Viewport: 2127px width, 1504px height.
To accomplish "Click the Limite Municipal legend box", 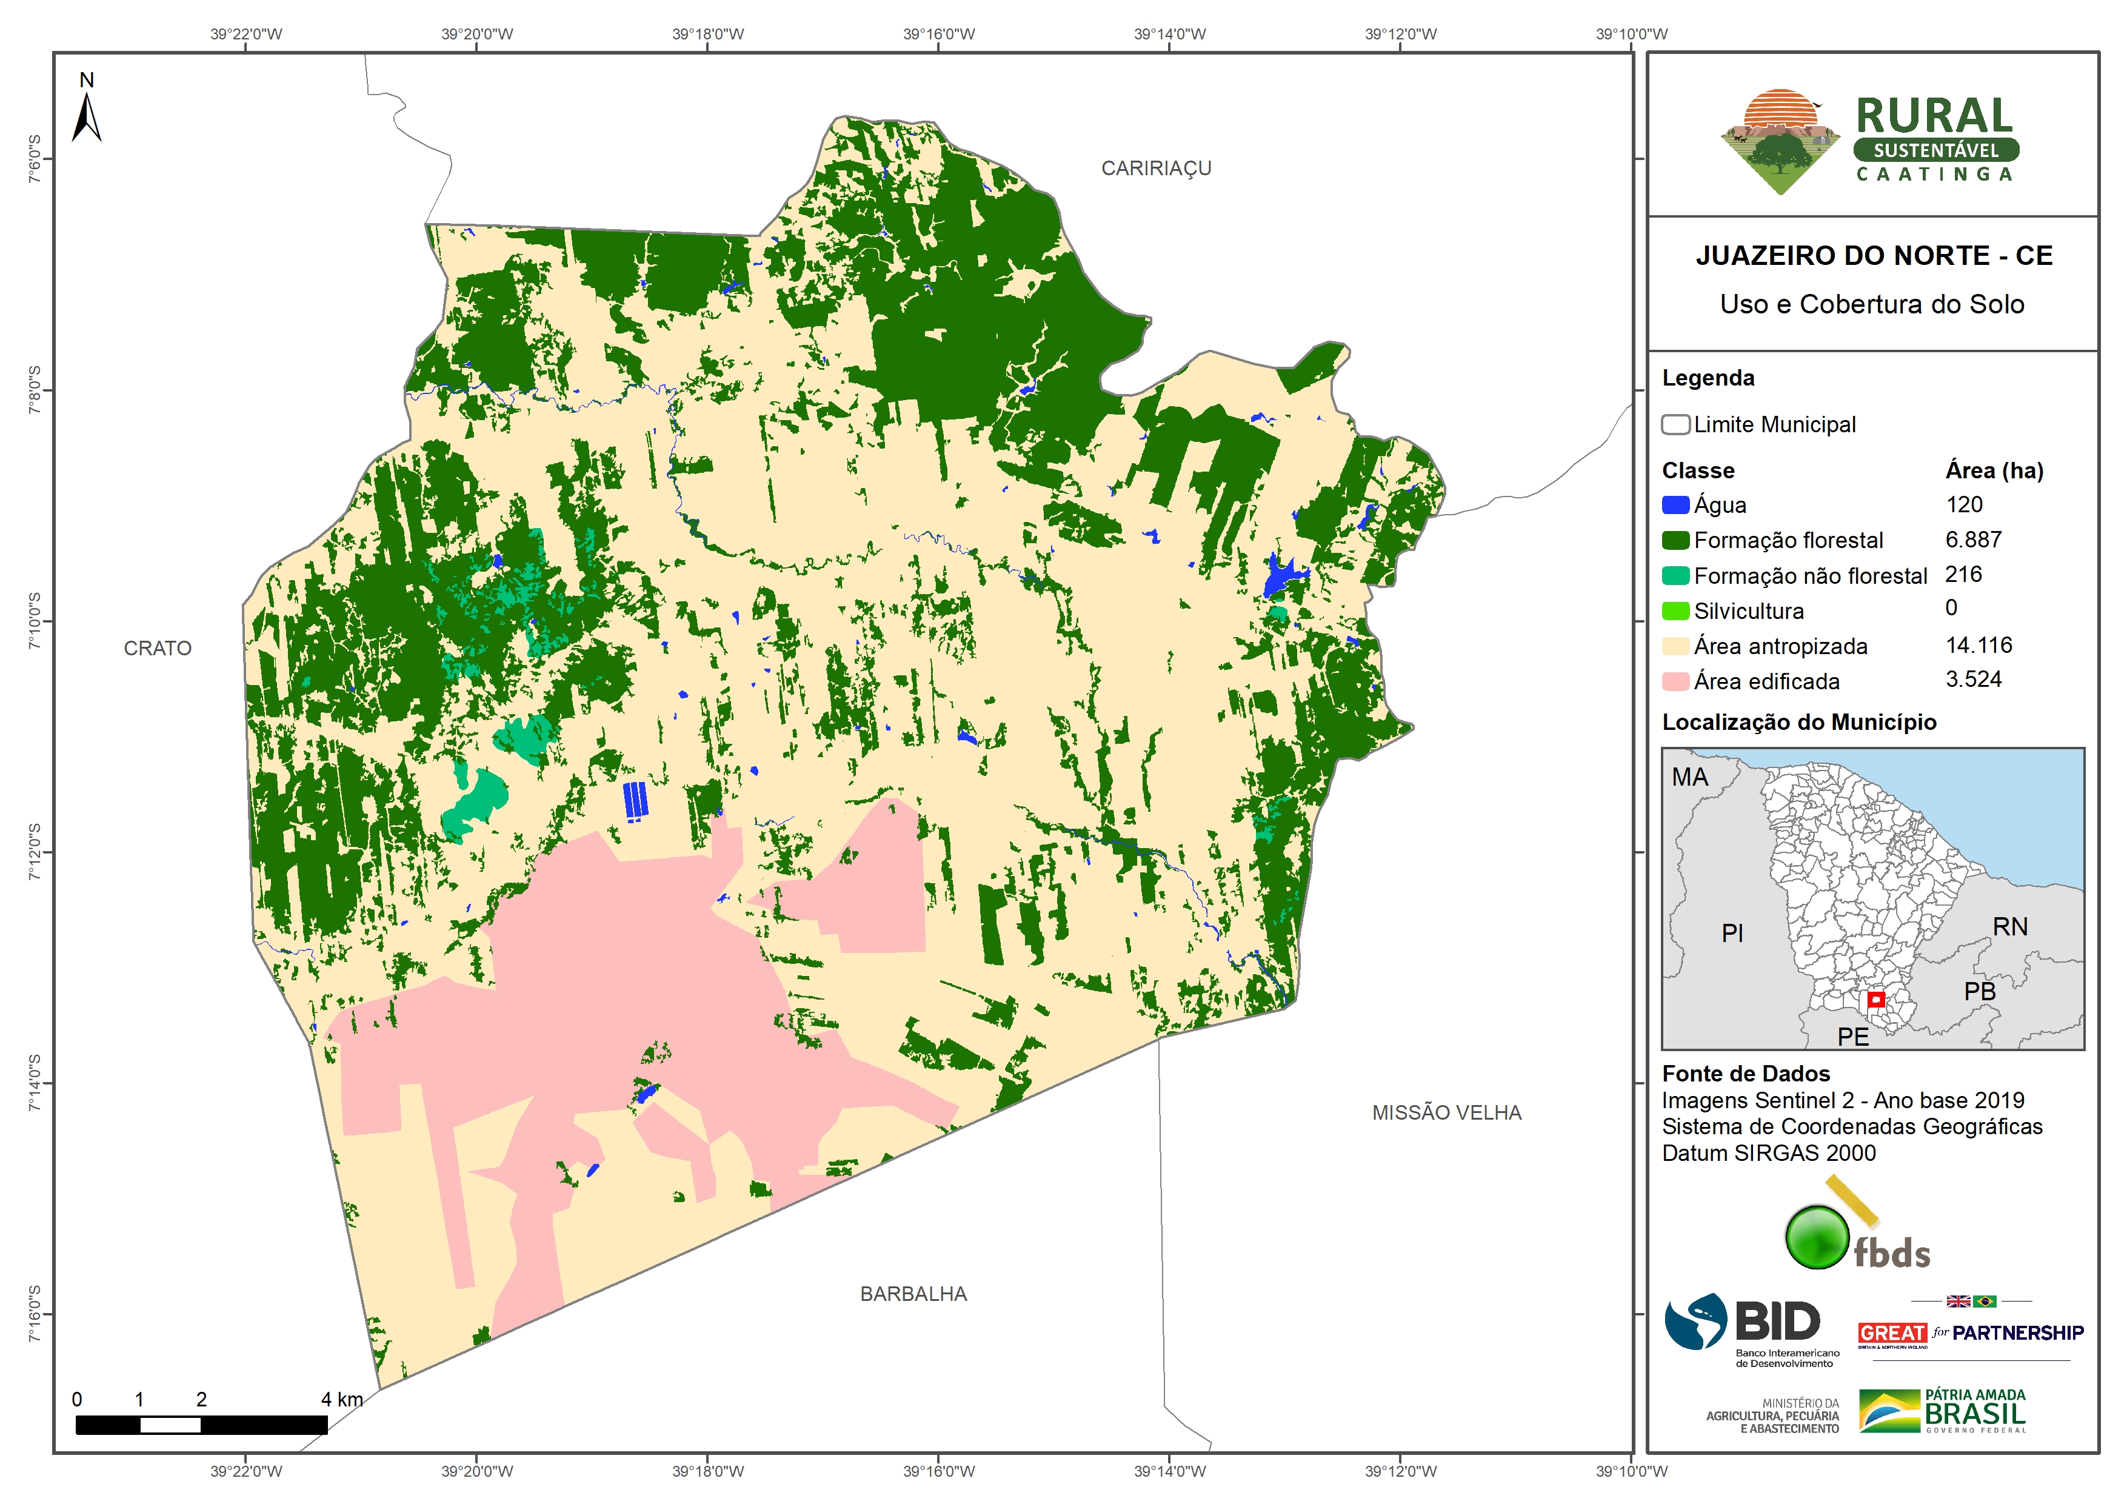I will (1675, 424).
